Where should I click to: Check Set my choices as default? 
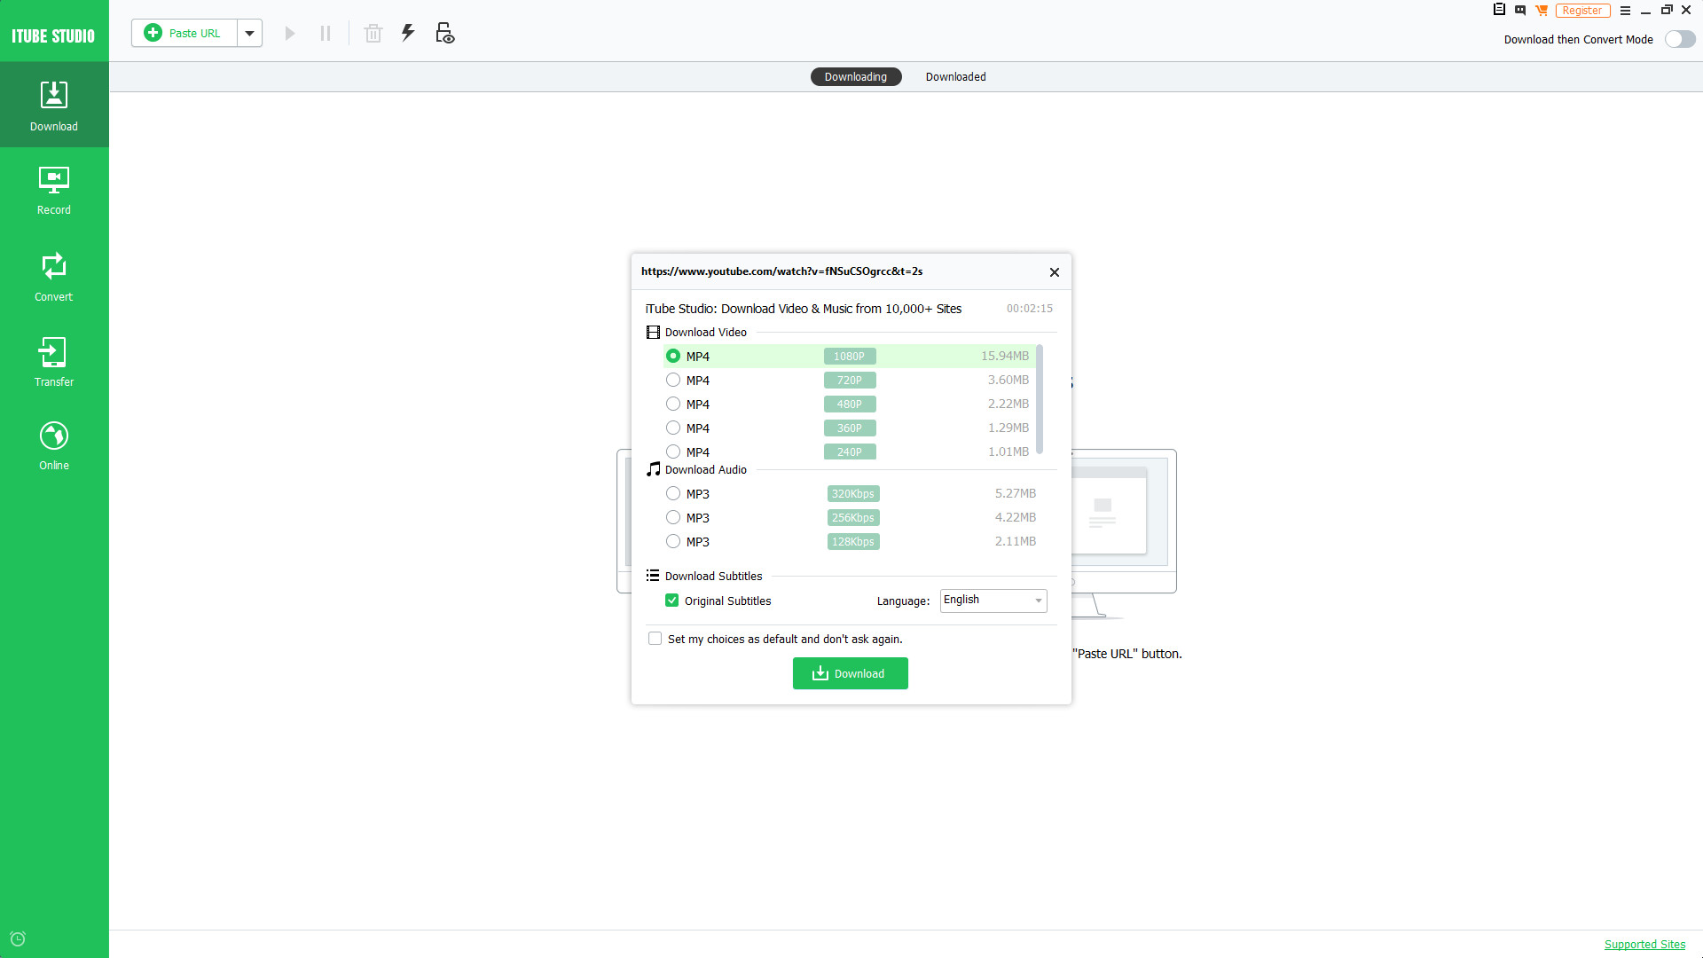point(655,638)
